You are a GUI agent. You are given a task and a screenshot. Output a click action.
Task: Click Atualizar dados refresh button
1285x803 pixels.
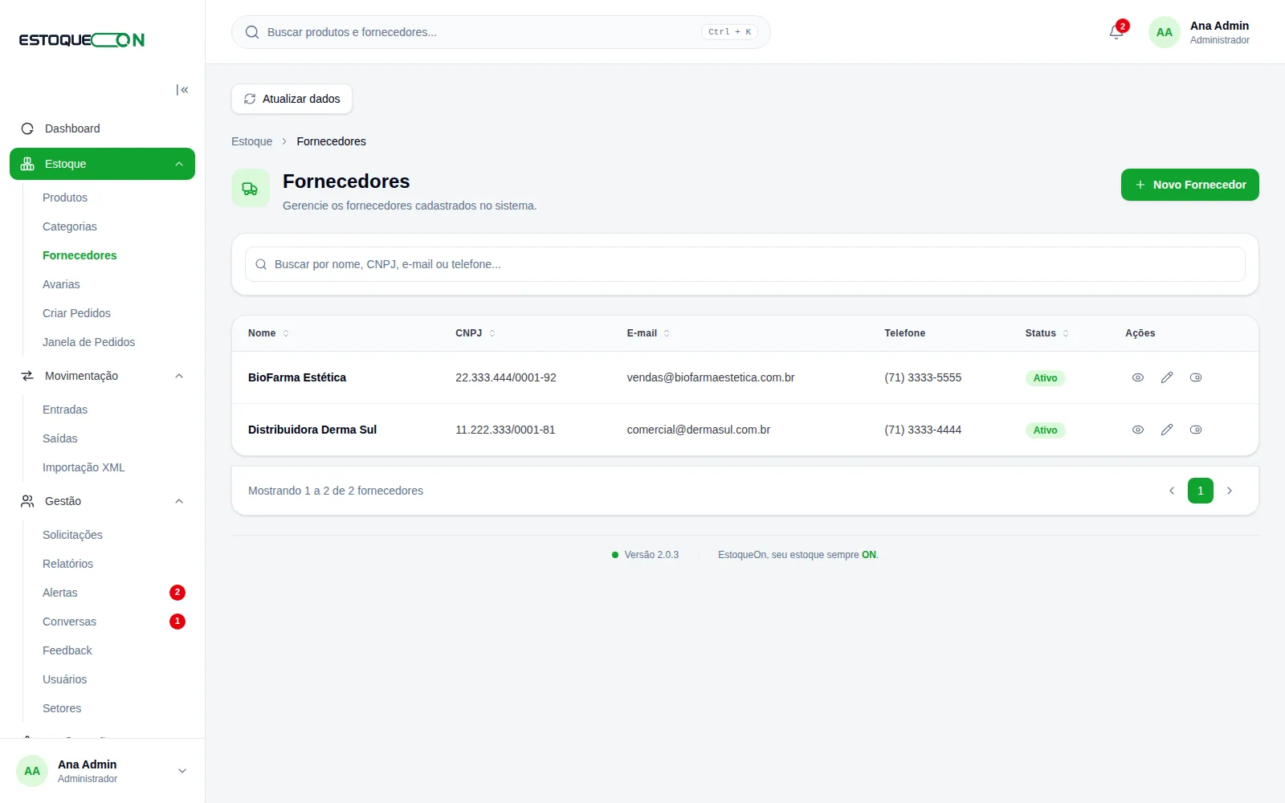(x=292, y=99)
